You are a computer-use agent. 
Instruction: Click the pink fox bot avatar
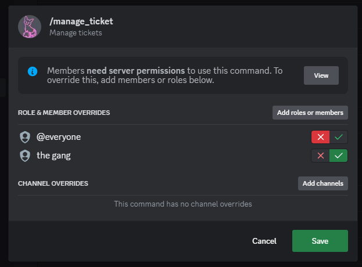pos(30,27)
